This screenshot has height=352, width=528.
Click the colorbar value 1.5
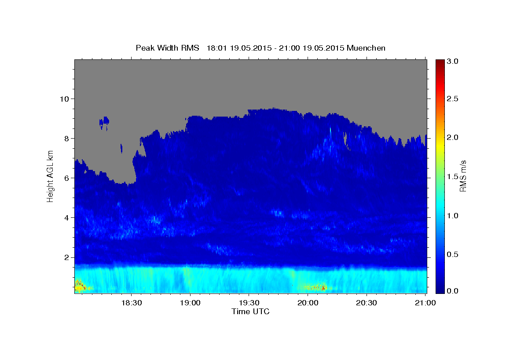(453, 176)
